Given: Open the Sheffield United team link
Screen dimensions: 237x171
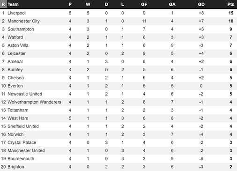Looking at the screenshot, I should (23, 126).
